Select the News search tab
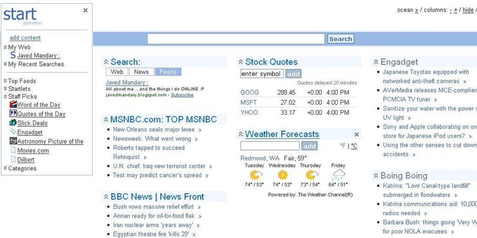The image size is (477, 238). (142, 72)
